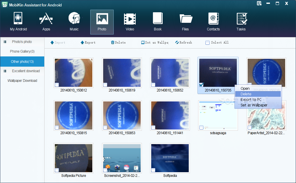Select the 20140610_150815 thumbnail

point(74,115)
